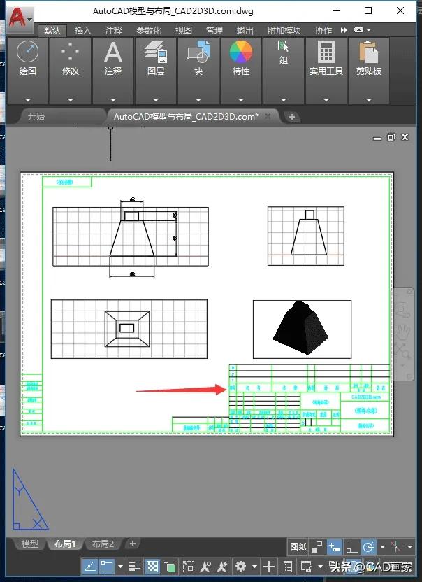Toggle object snap tracking angle icon

(89, 567)
